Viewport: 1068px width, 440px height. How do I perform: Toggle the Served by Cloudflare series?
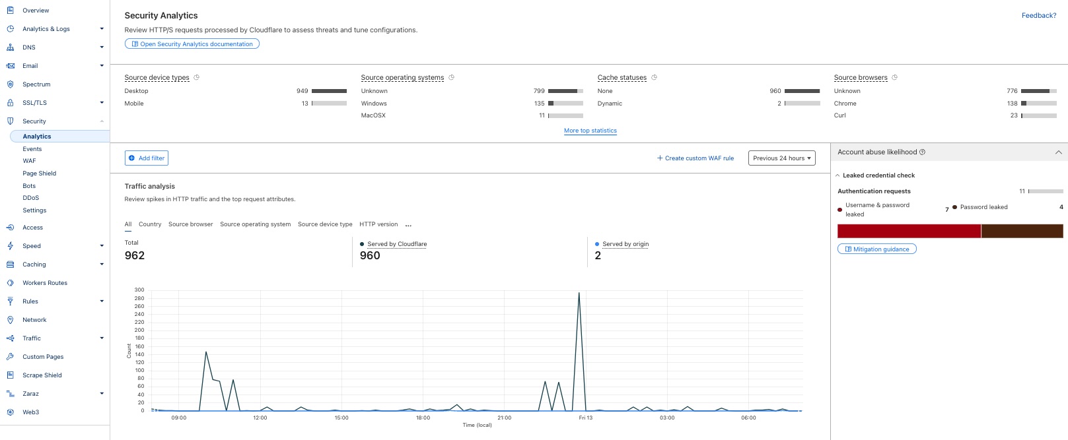tap(397, 244)
